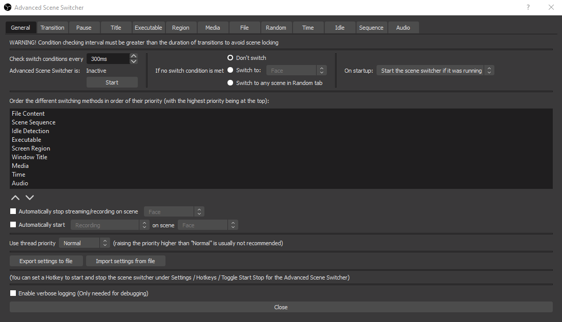
Task: Switch to the File tab
Action: pos(244,28)
